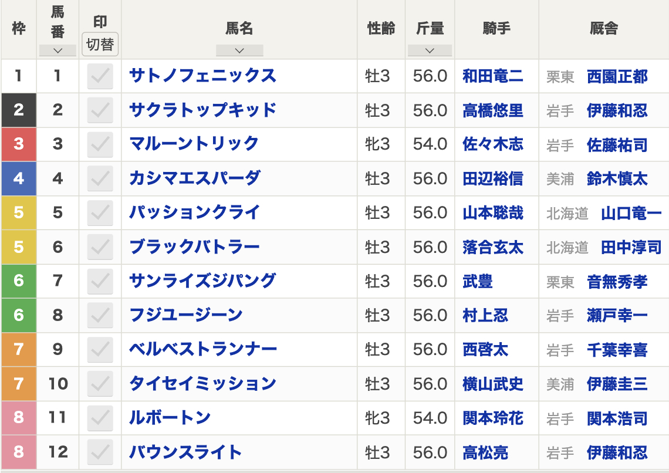669x473 pixels.
Task: Click the red frame 3 color cell
Action: [19, 144]
